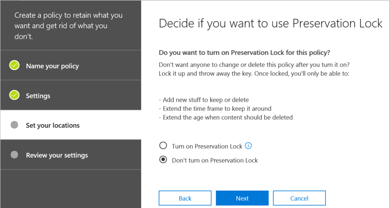Image resolution: width=389 pixels, height=208 pixels.
Task: Open the Settings step label in sidebar
Action: coord(38,96)
